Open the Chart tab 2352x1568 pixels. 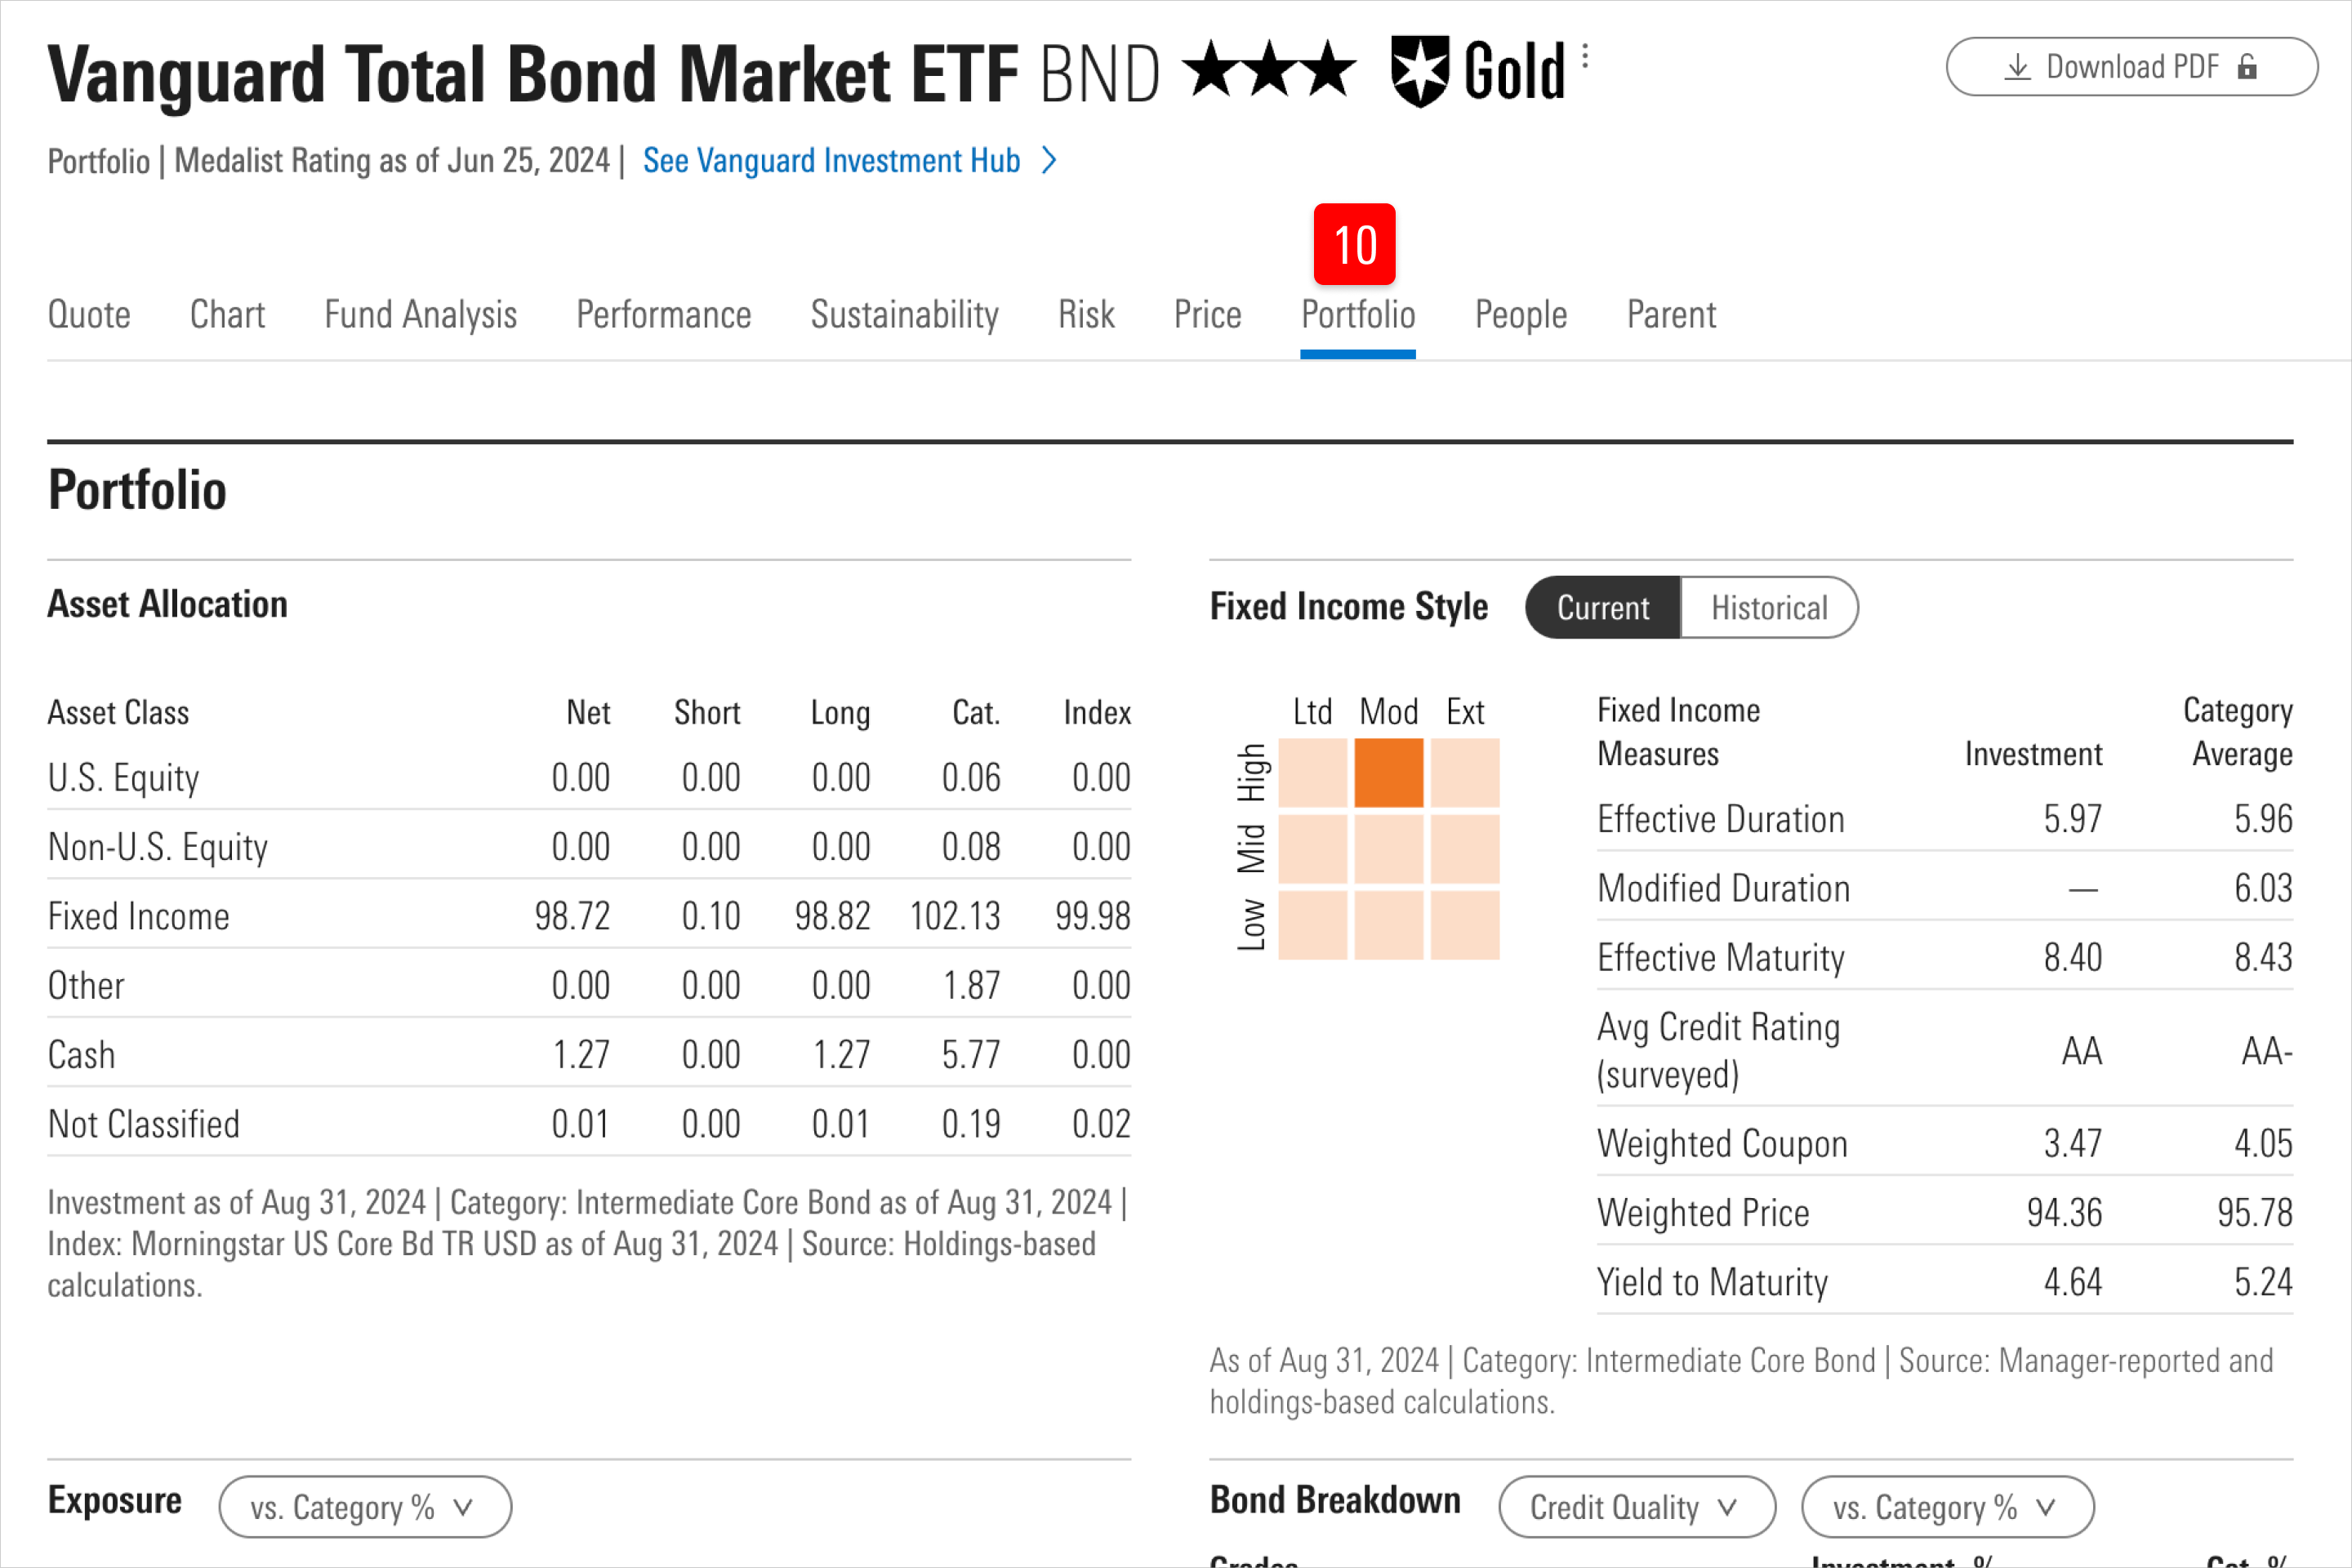(x=227, y=314)
